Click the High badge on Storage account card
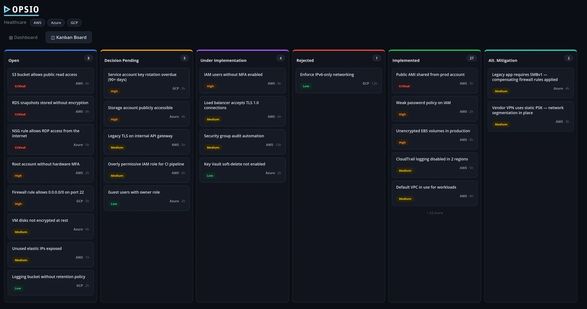The height and width of the screenshot is (309, 587). click(114, 119)
